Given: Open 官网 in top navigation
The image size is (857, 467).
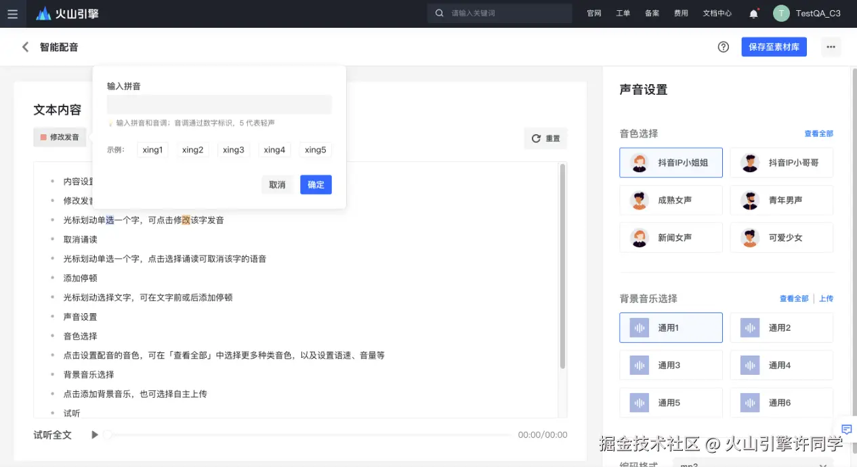Looking at the screenshot, I should pyautogui.click(x=594, y=13).
